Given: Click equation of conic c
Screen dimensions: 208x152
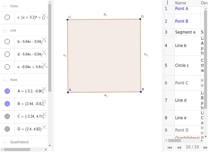Looking at the screenshot, I should [x=33, y=18].
